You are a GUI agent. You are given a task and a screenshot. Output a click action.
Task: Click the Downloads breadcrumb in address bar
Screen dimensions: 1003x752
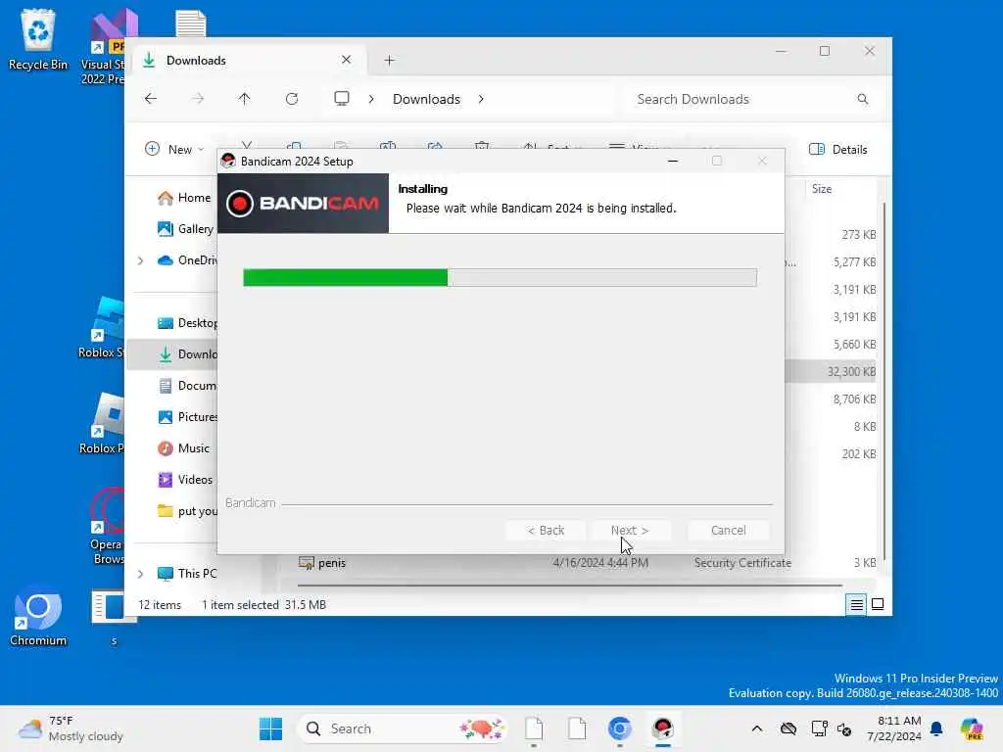tap(426, 99)
